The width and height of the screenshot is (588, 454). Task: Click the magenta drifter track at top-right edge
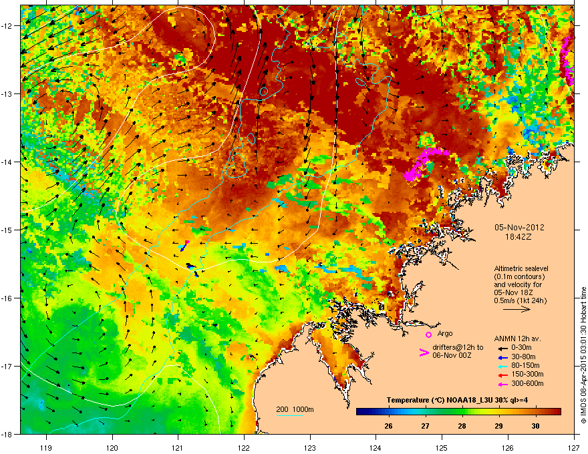(567, 60)
